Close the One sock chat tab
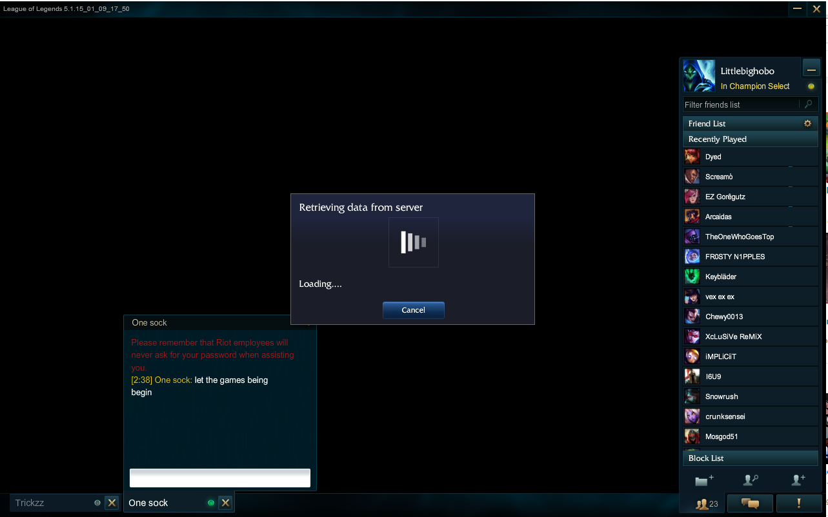Viewport: 828px width, 517px height. coord(225,503)
